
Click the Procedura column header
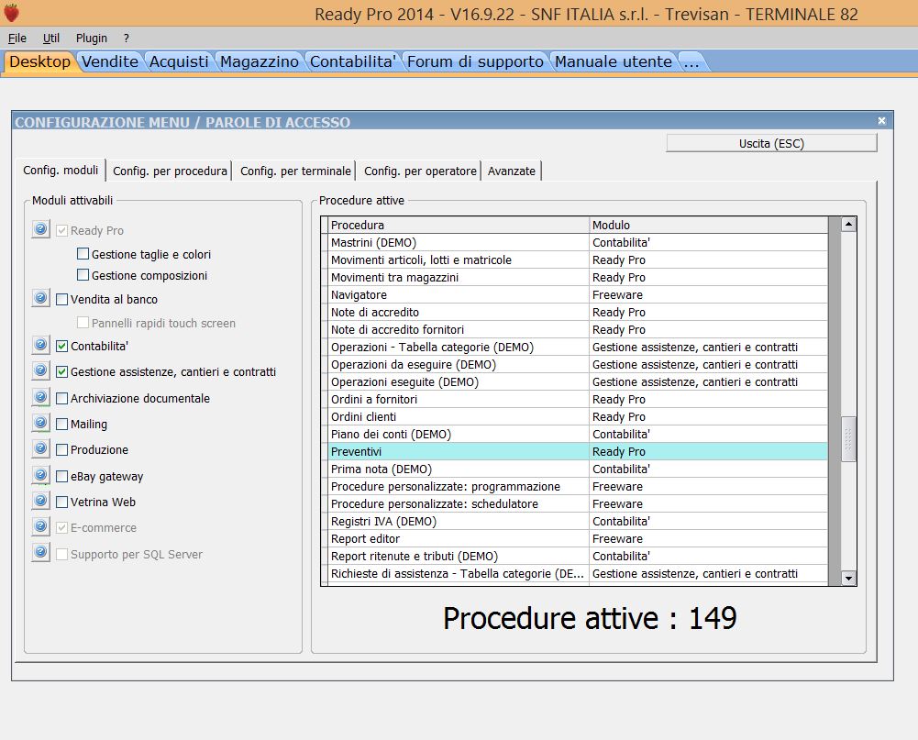459,225
